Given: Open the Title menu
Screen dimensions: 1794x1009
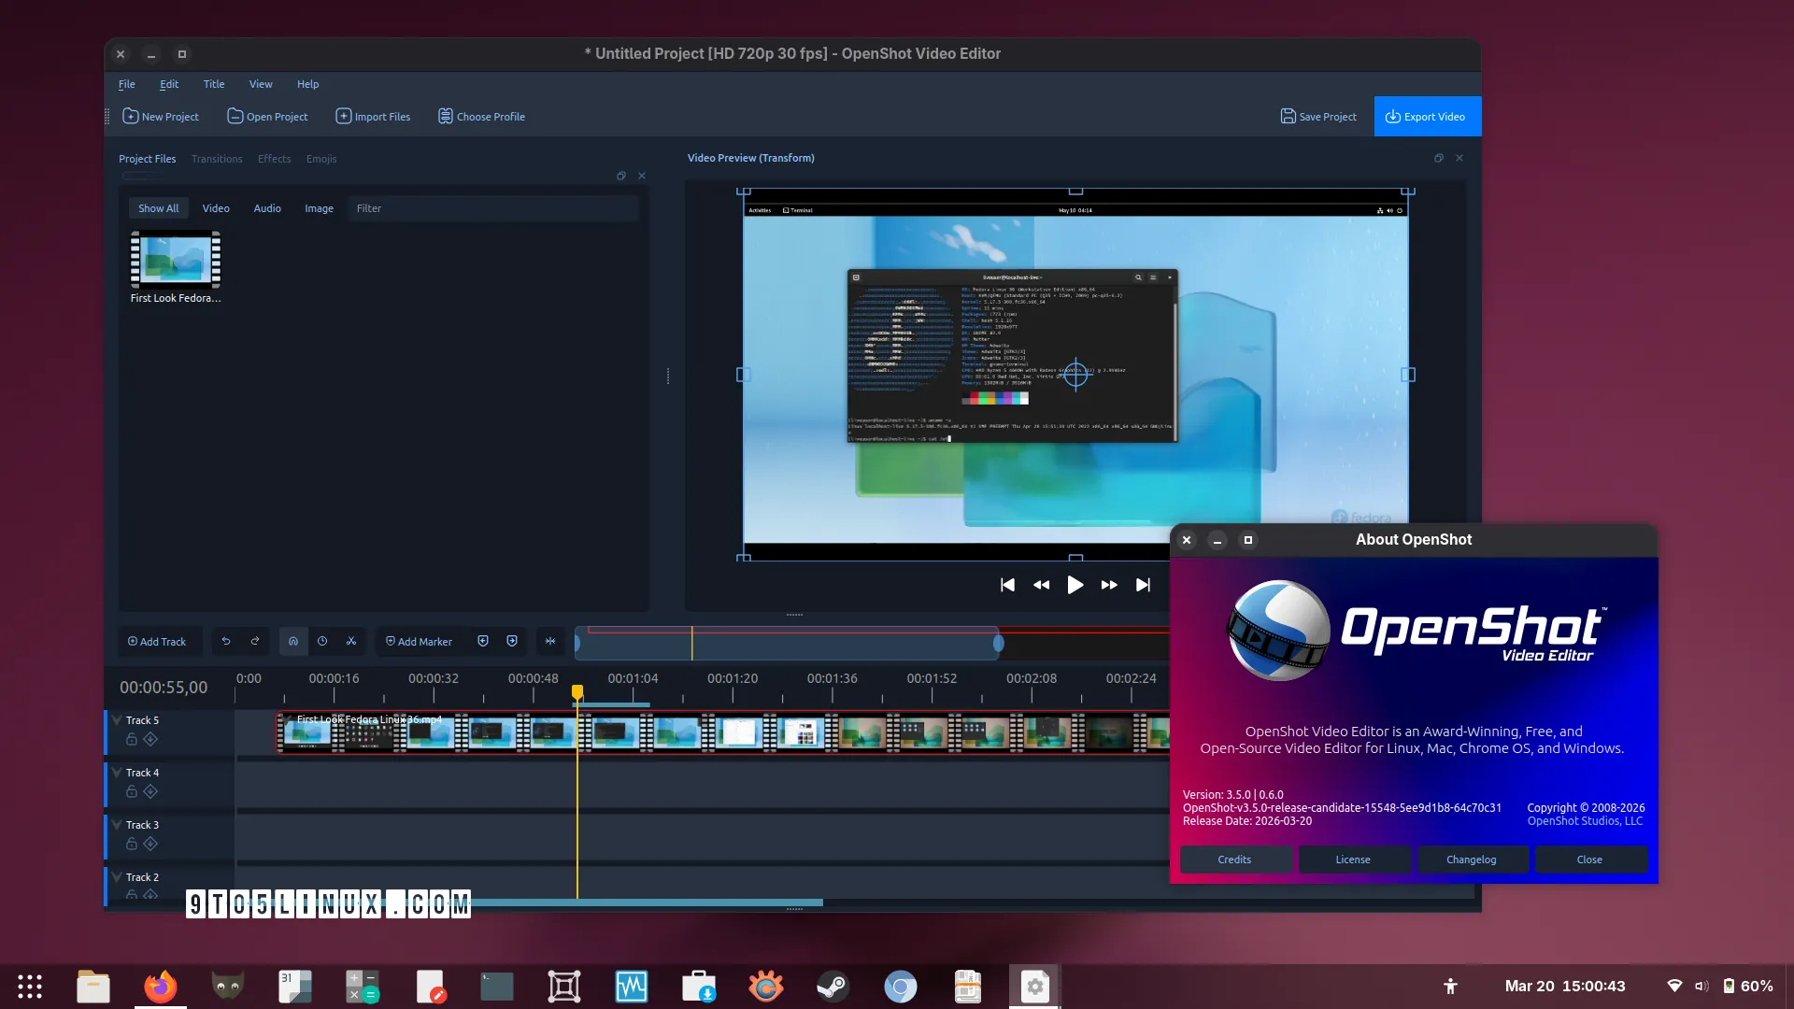Looking at the screenshot, I should click(x=214, y=84).
